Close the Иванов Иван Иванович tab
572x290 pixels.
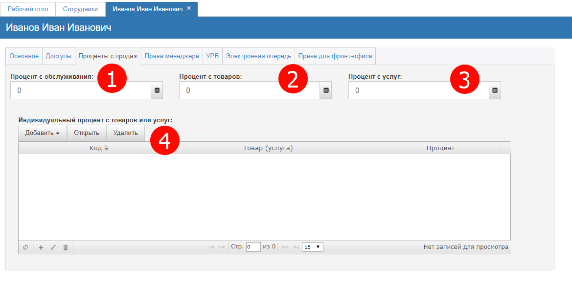pyautogui.click(x=189, y=8)
